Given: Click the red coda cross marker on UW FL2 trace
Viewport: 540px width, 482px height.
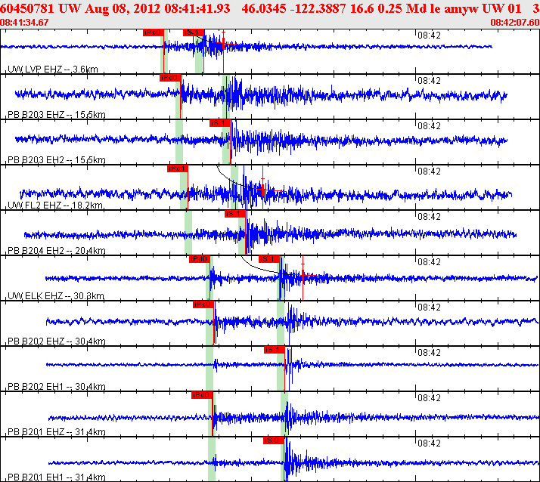Looking at the screenshot, I should 262,189.
